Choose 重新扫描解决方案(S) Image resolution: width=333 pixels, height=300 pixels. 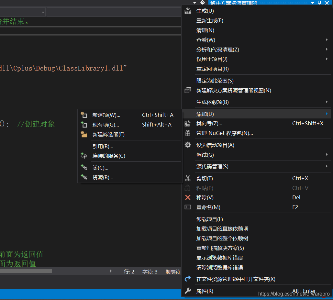220,248
